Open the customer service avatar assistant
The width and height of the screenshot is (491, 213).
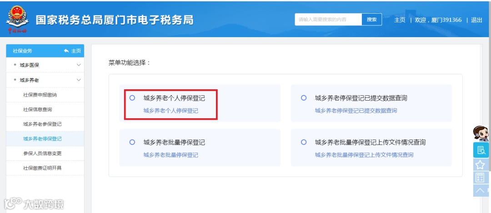[480, 133]
